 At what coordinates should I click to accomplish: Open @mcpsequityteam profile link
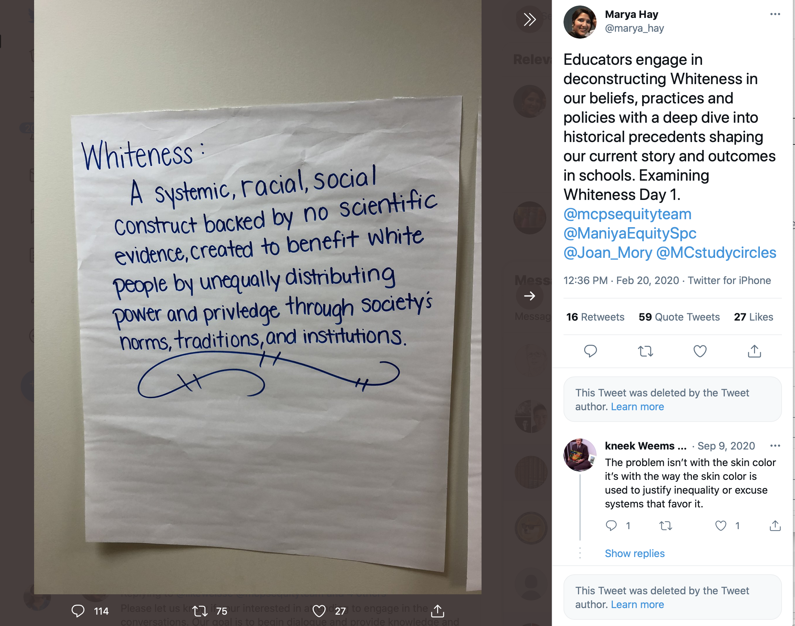[x=627, y=214]
